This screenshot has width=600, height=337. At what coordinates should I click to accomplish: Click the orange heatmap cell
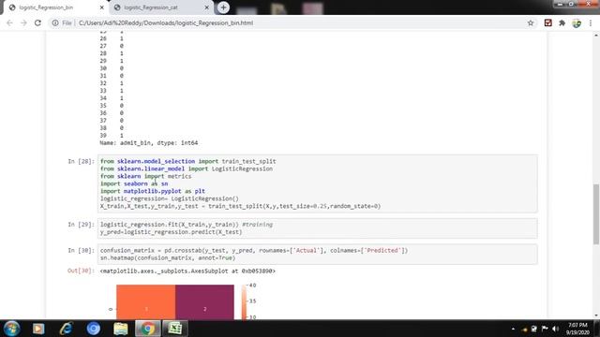(146, 301)
